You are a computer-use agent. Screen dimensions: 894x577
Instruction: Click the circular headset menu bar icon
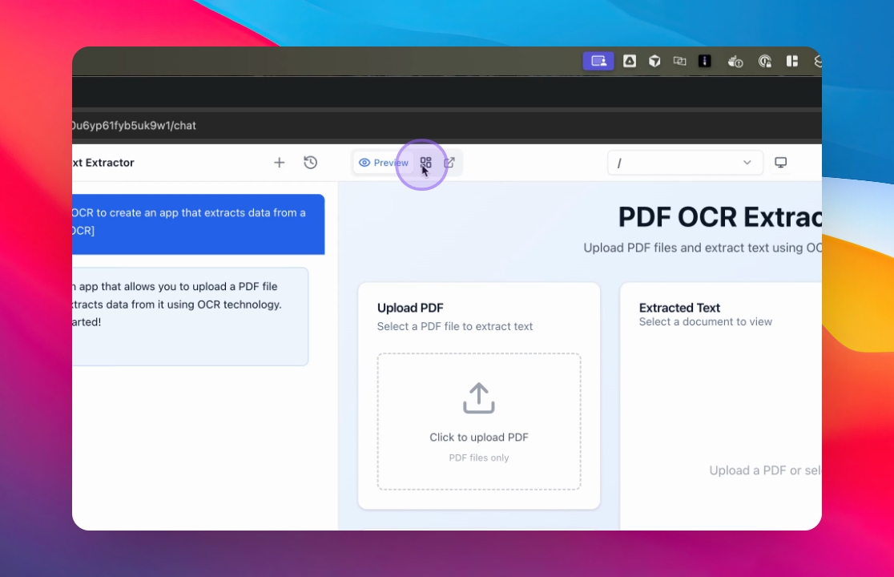pos(764,61)
